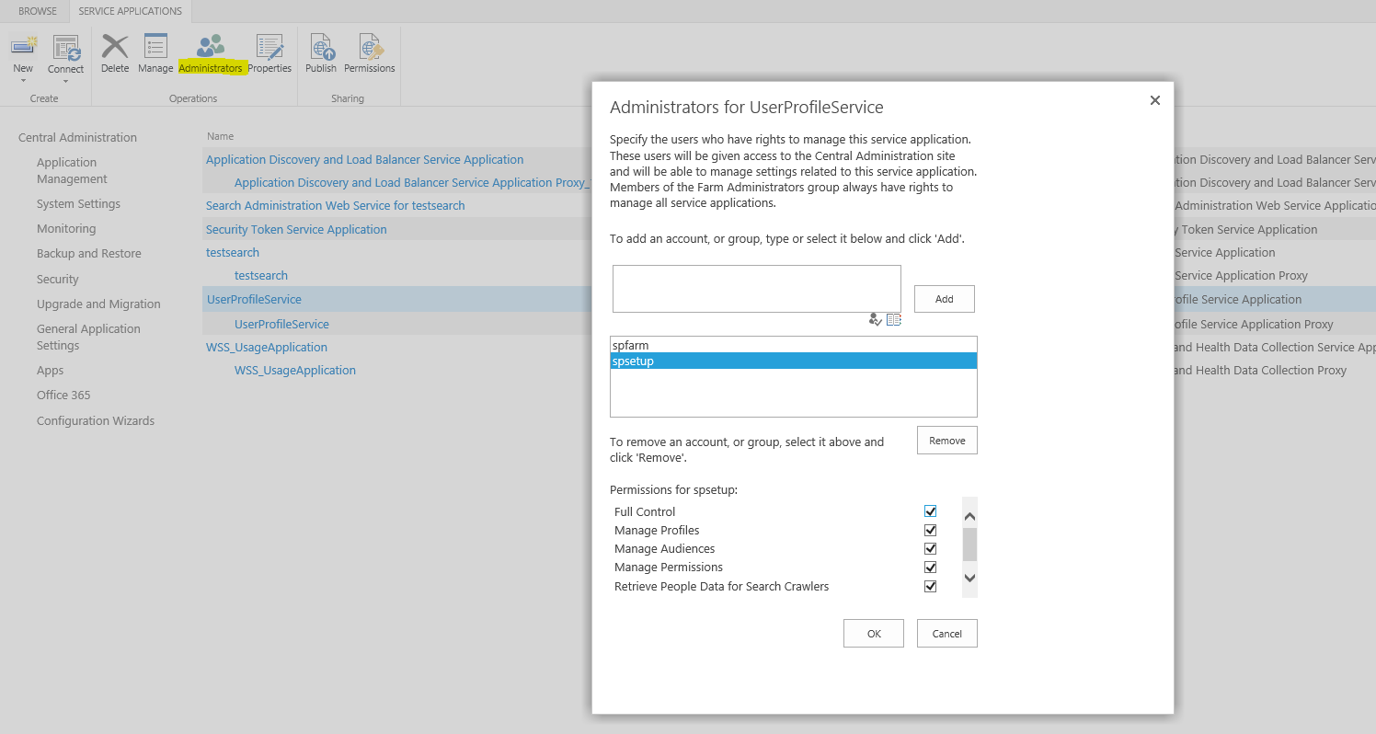Screen dimensions: 1376x734
Task: Toggle the Manage Audiences checkbox
Action: pos(930,548)
